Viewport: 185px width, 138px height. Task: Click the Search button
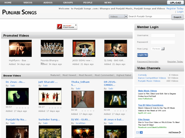coord(177,17)
